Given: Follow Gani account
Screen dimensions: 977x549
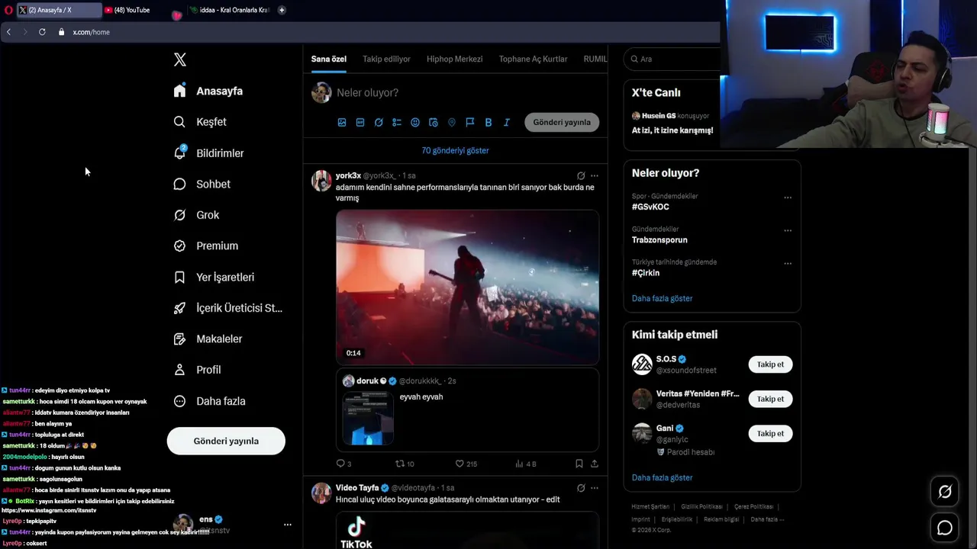Looking at the screenshot, I should (x=770, y=433).
